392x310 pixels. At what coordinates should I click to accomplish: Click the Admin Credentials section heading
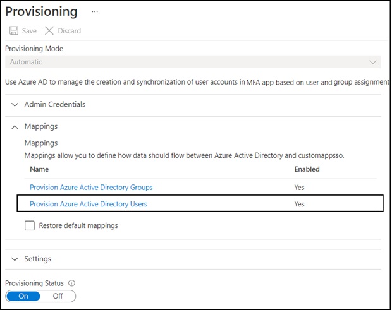coord(55,104)
